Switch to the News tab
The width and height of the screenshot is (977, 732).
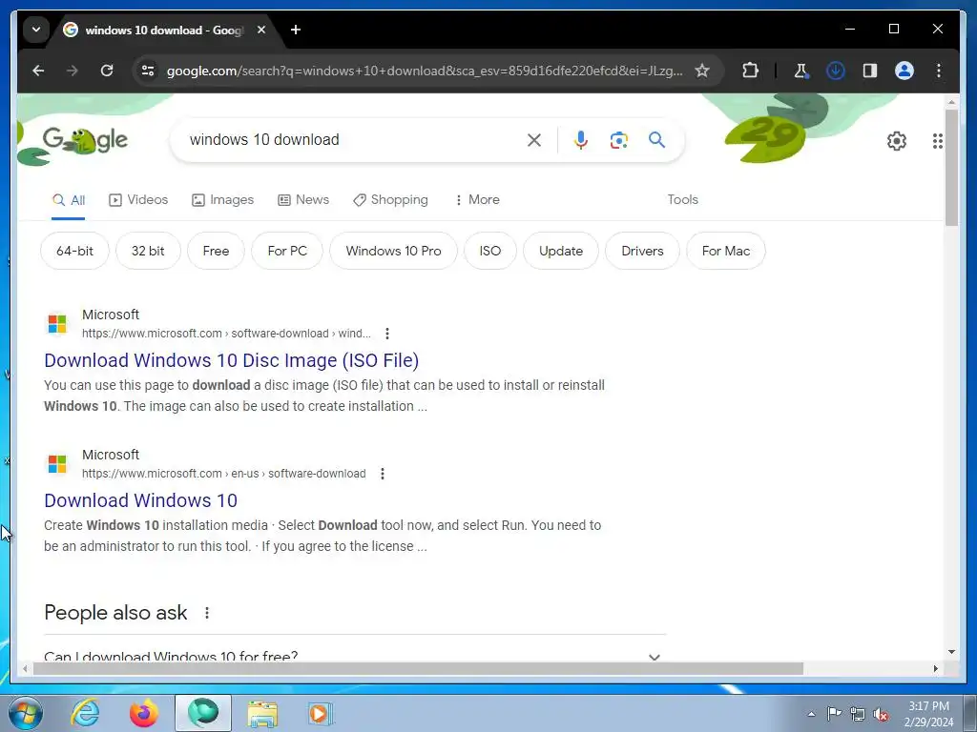pos(303,200)
